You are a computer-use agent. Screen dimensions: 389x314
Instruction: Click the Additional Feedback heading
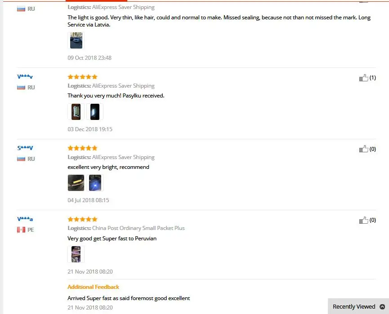click(93, 287)
